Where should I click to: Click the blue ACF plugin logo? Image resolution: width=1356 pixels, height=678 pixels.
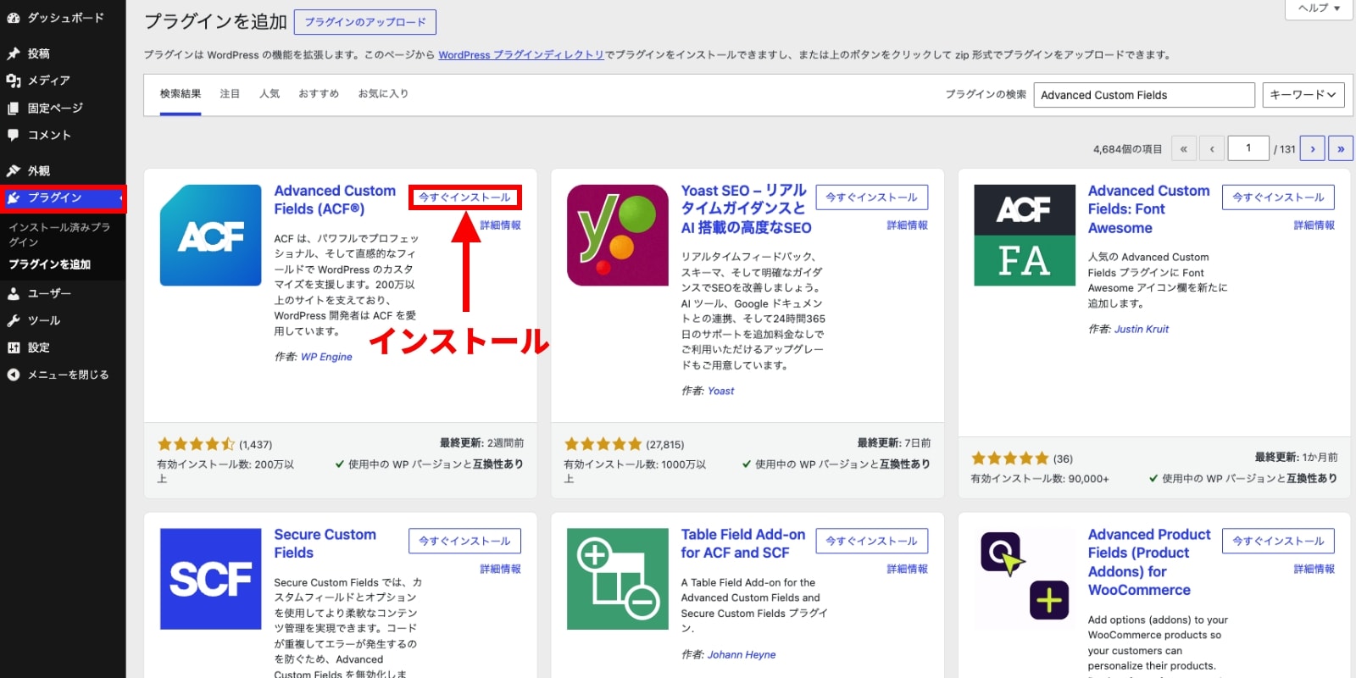(x=211, y=236)
